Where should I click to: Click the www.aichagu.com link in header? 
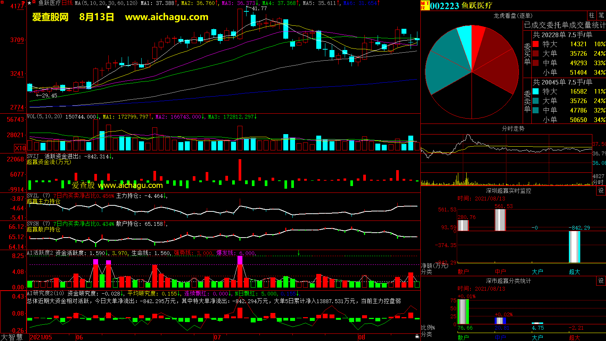click(167, 17)
